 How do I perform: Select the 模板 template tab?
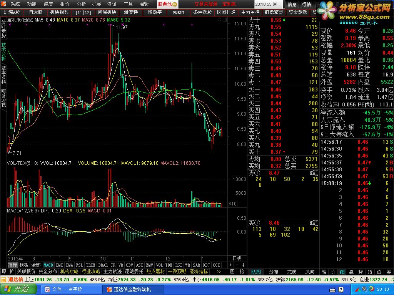24,265
